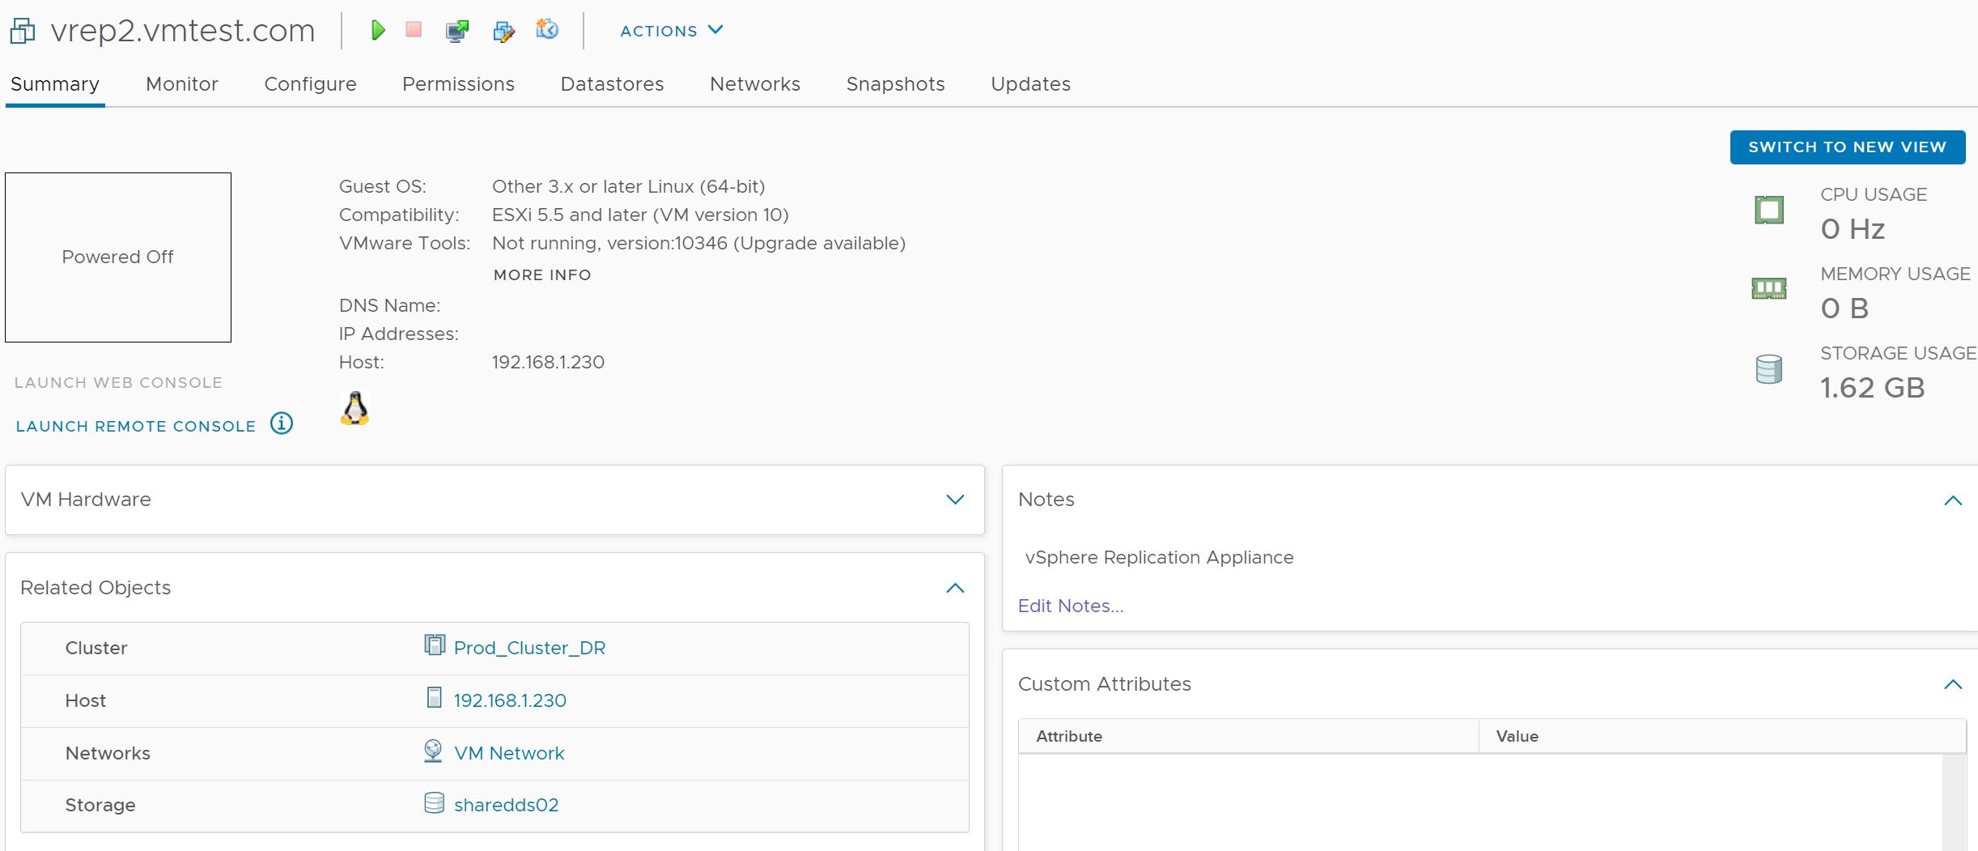The image size is (1978, 851).
Task: Collapse the Notes panel
Action: point(1952,500)
